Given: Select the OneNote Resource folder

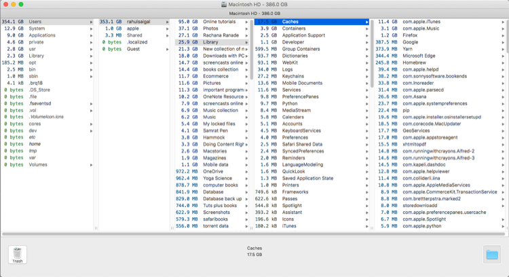Looking at the screenshot, I should (212, 97).
